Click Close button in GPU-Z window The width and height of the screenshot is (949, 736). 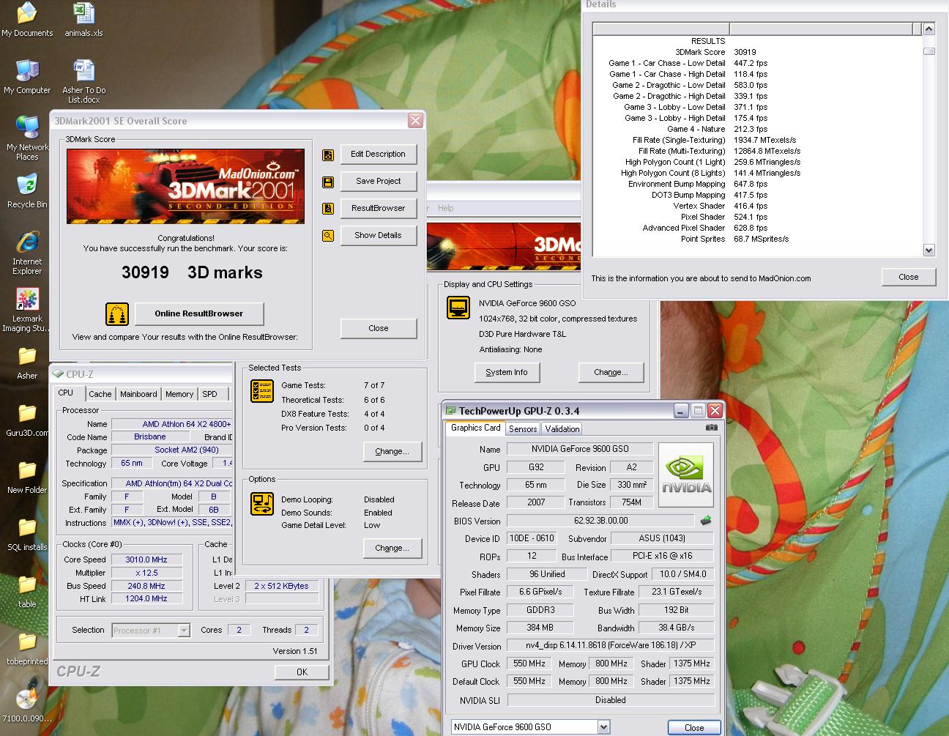pos(694,728)
